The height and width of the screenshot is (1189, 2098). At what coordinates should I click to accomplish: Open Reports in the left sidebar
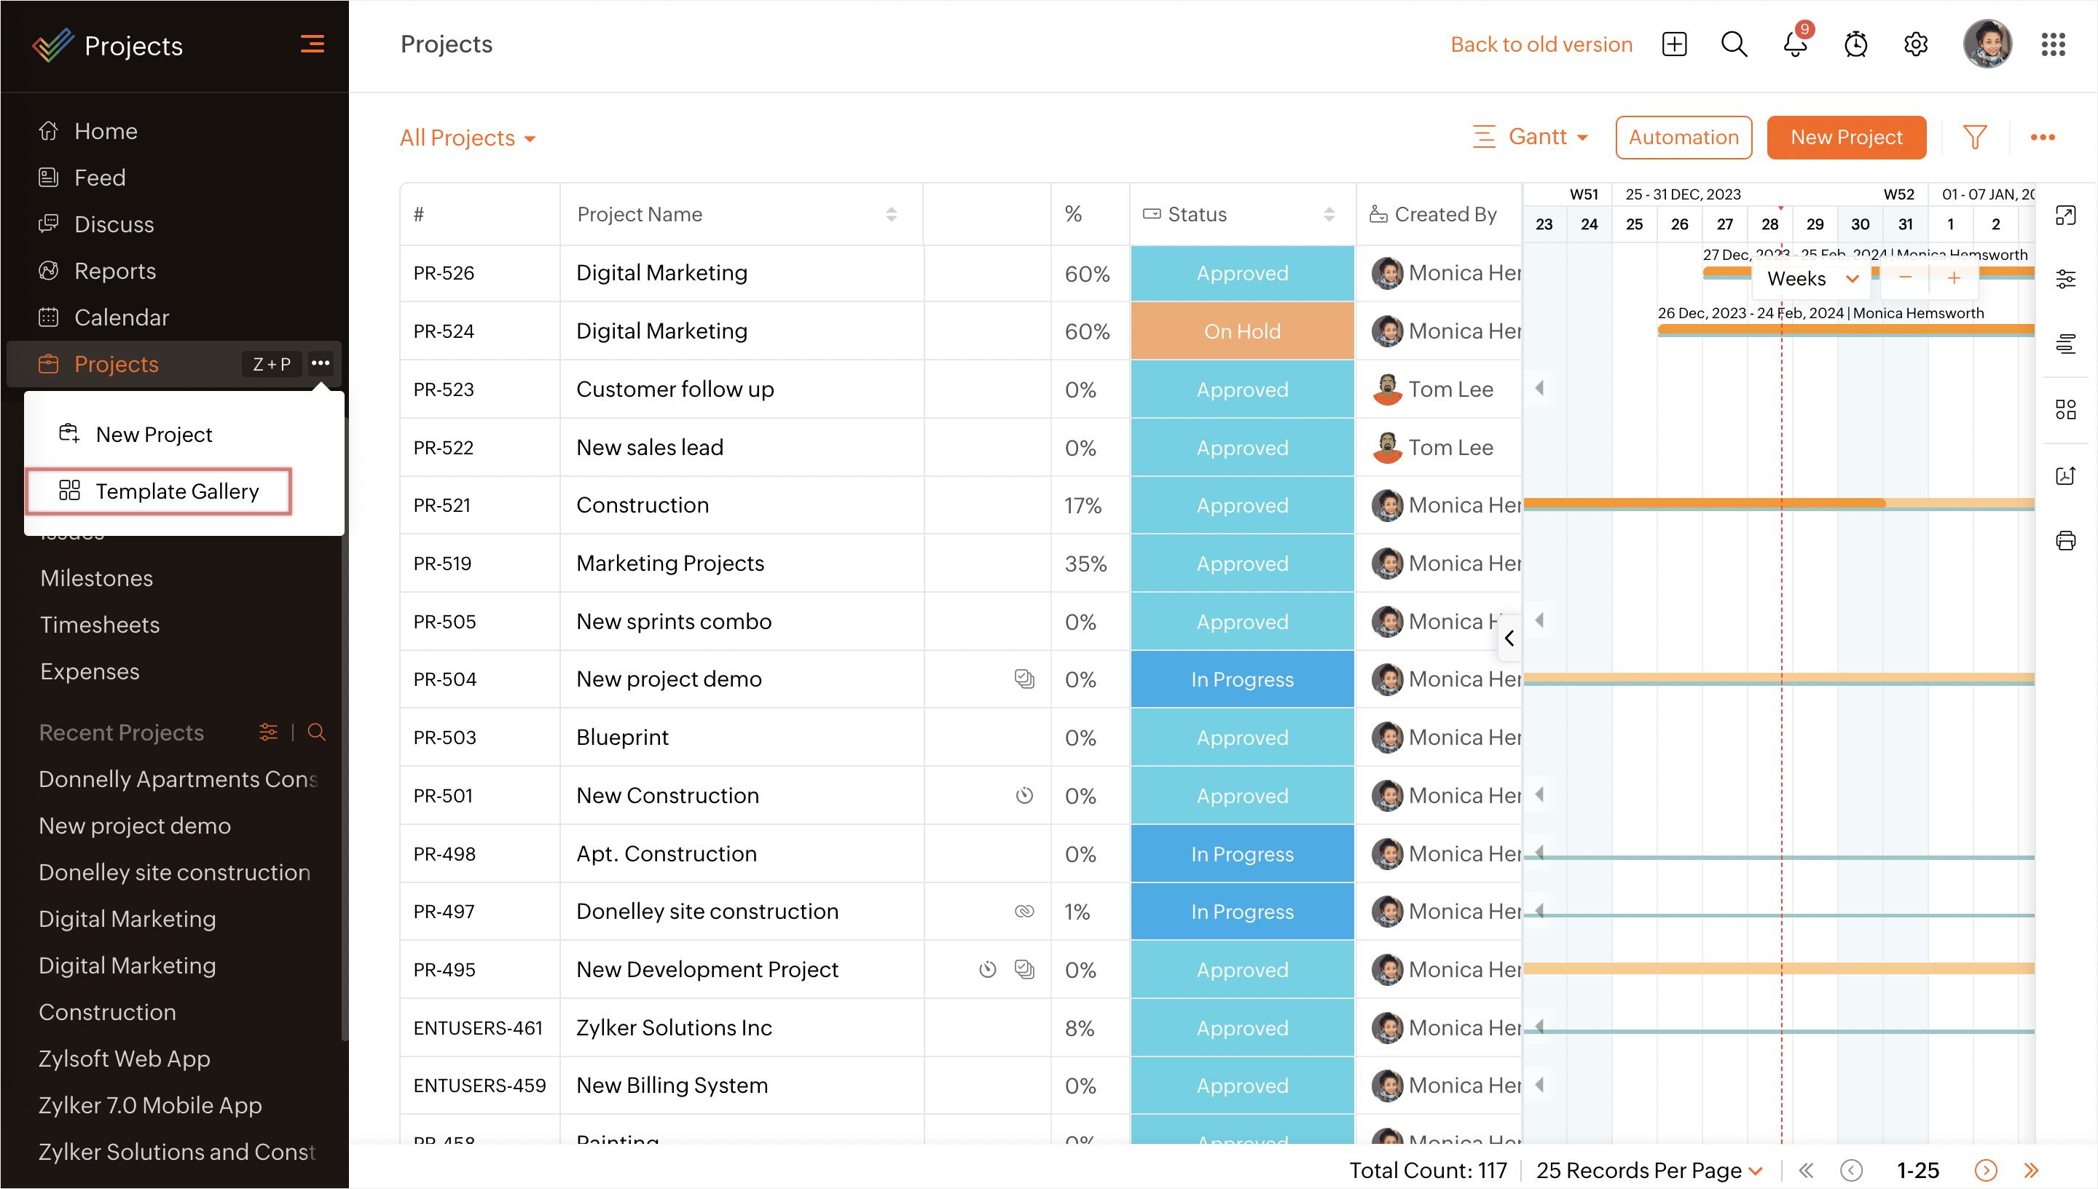click(114, 271)
